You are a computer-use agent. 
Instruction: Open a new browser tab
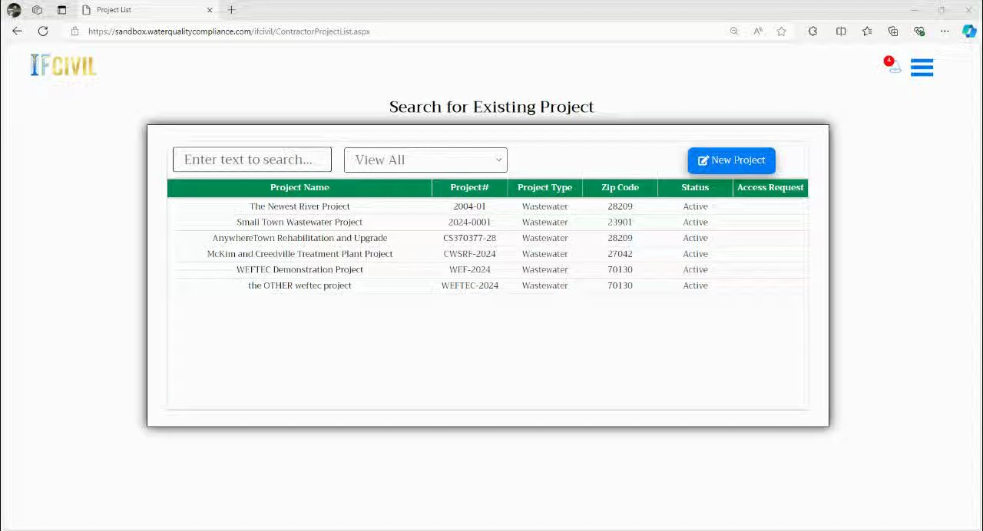pyautogui.click(x=231, y=10)
